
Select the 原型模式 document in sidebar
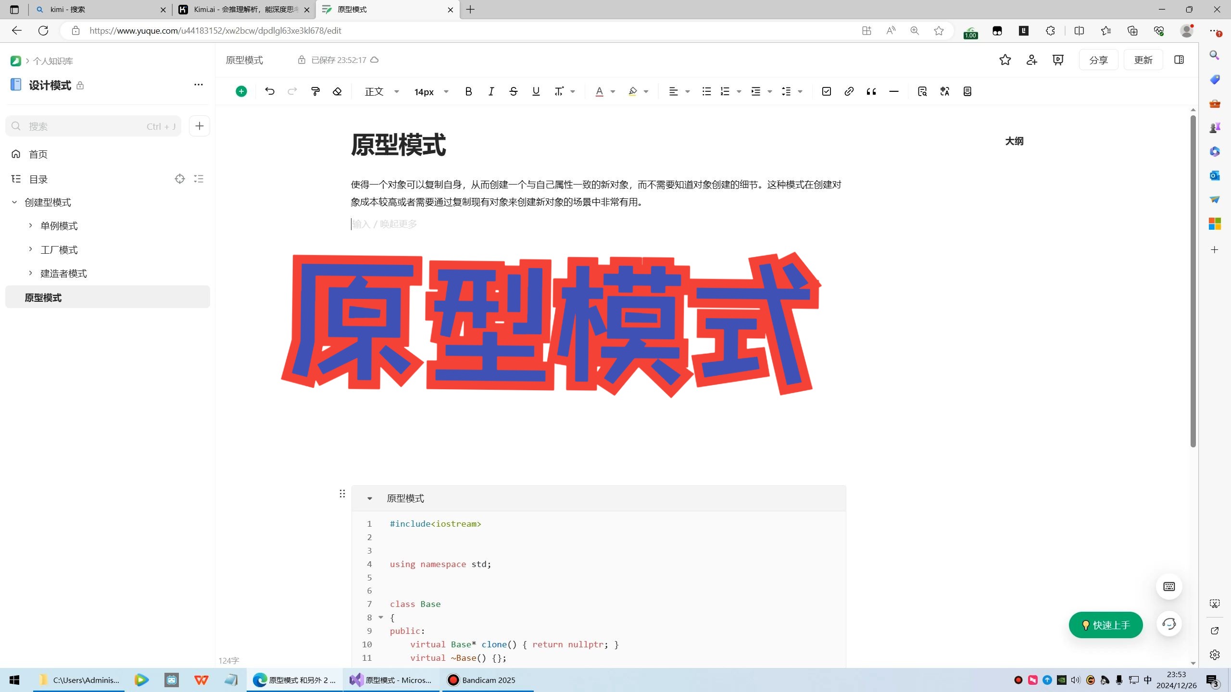click(108, 297)
